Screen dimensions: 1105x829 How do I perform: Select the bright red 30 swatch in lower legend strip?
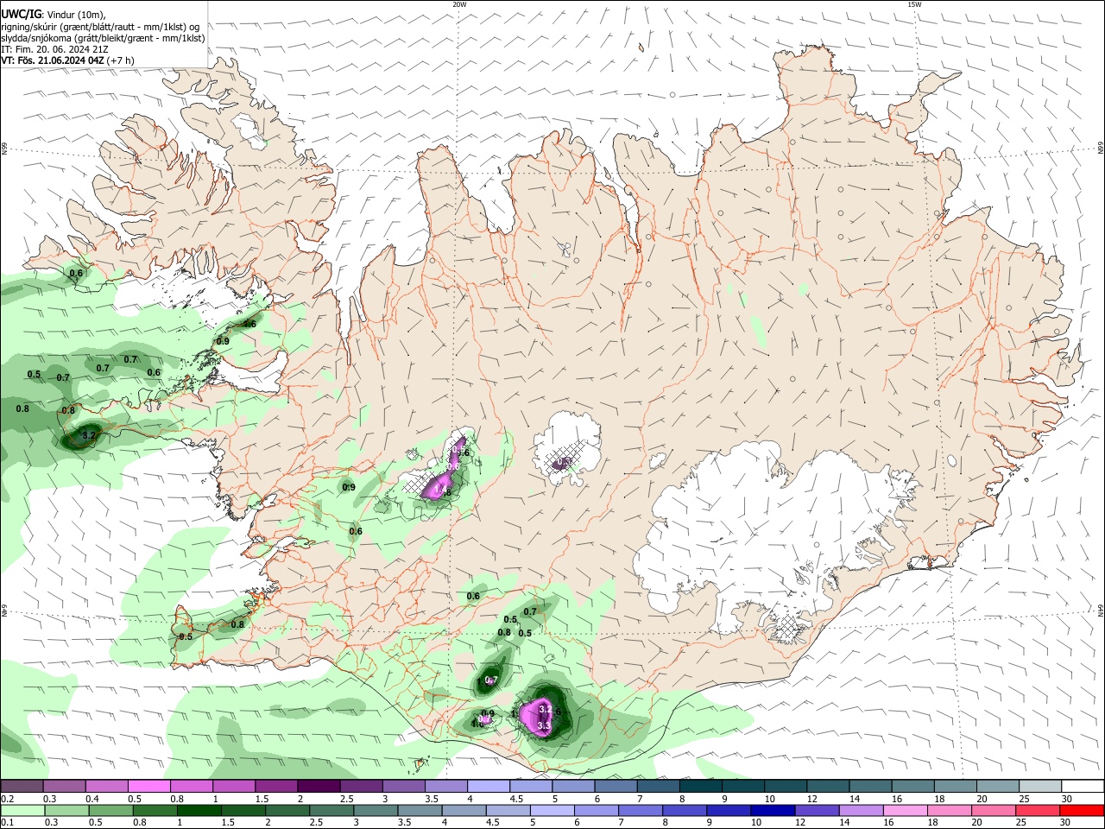[1083, 810]
